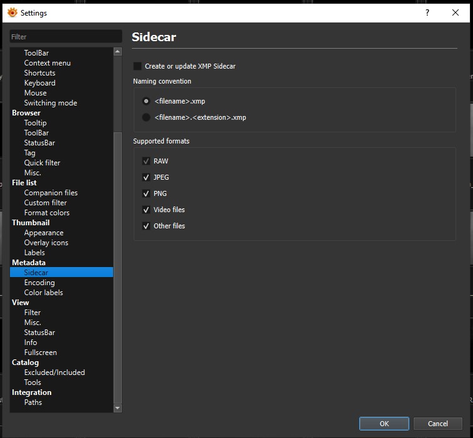Click the Filter search field
This screenshot has height=438, width=473.
pyautogui.click(x=66, y=37)
